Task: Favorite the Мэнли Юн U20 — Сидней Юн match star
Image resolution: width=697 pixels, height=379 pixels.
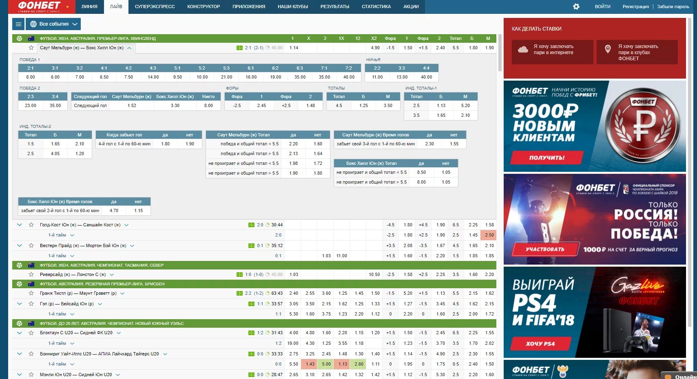Action: pyautogui.click(x=31, y=375)
